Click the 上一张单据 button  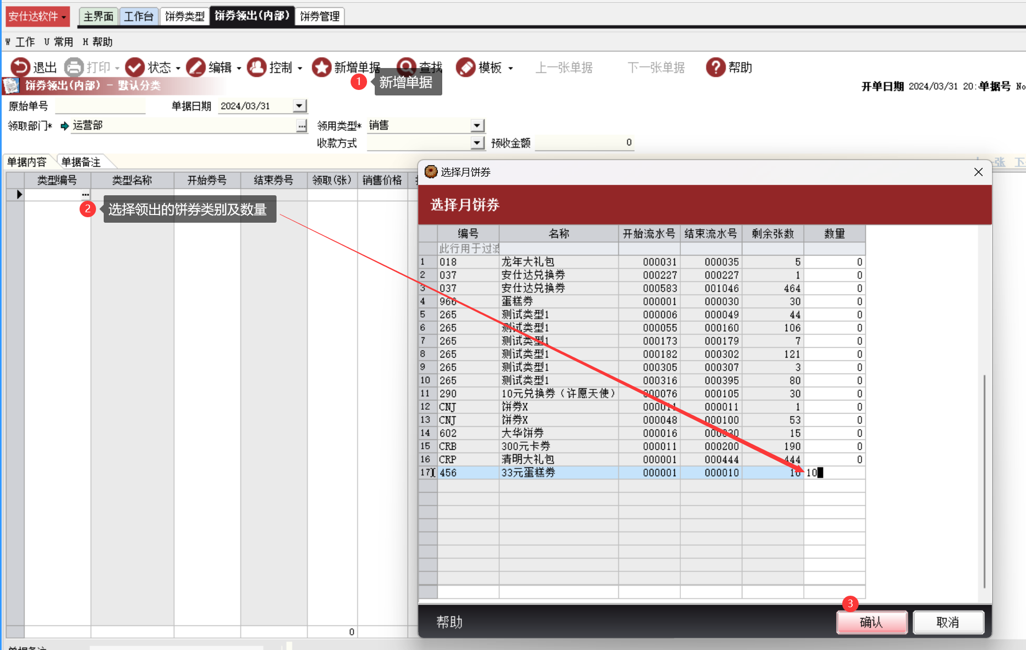tap(564, 67)
